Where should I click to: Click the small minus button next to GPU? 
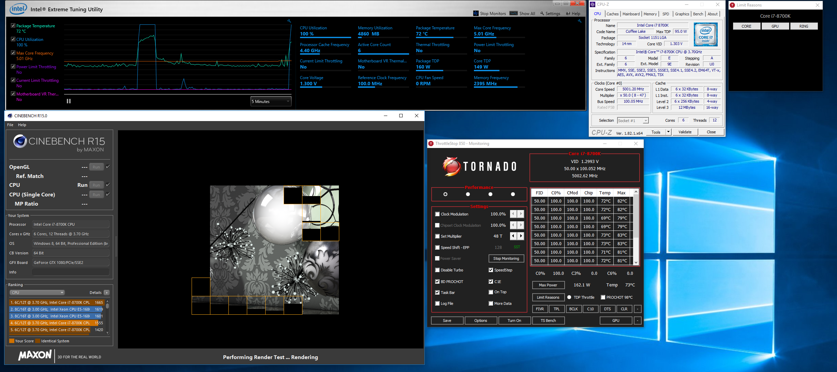[x=638, y=321]
